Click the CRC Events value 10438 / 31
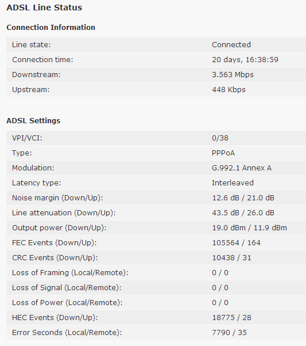Viewport: 306px width, 346px height. point(231,258)
